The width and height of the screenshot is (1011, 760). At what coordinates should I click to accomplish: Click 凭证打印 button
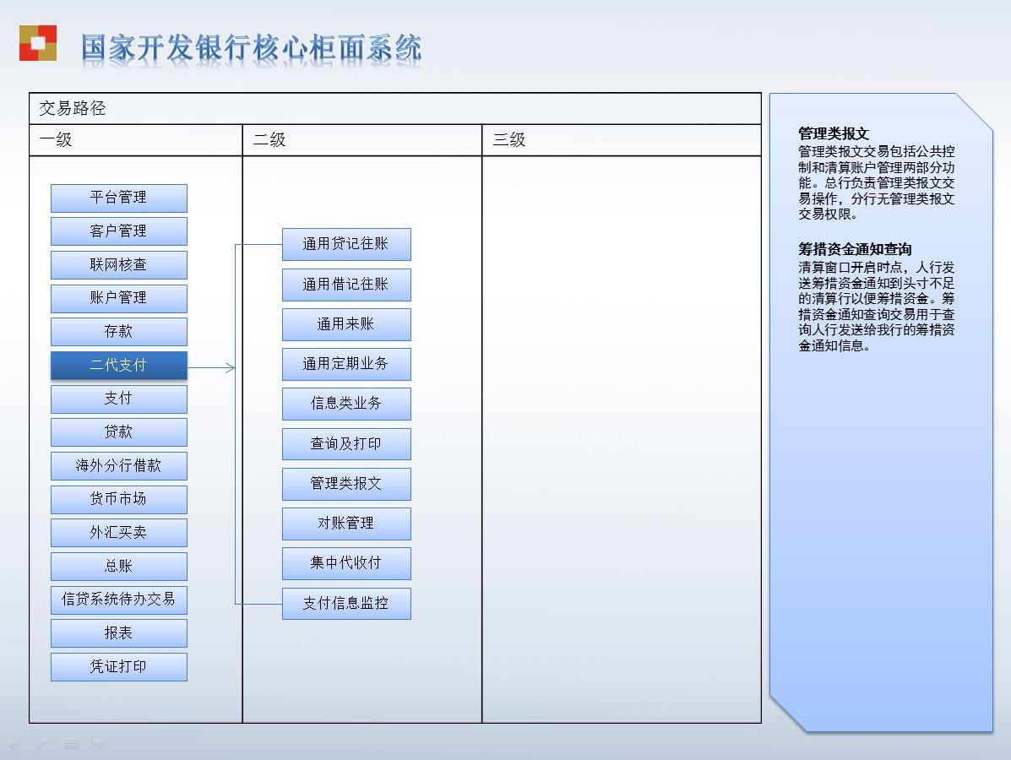point(118,667)
